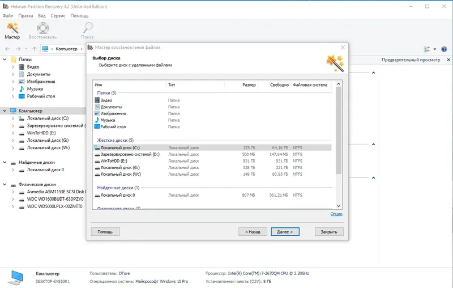
Task: Select WDC WD1600BUDT-63DPZY0 in tree
Action: (55, 199)
